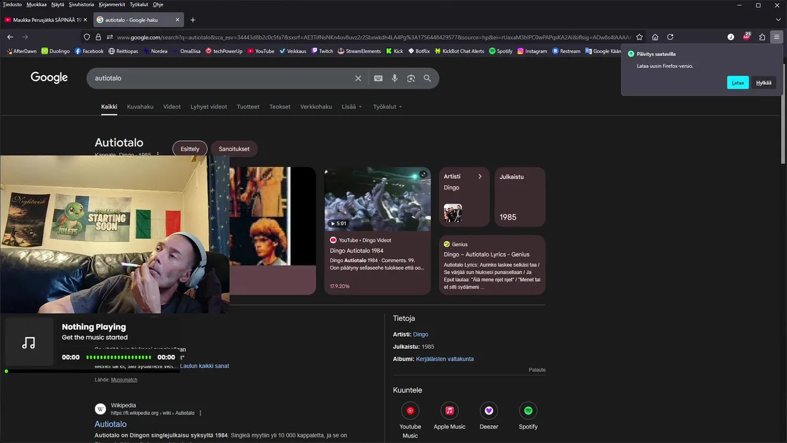
Task: Show site info via the shield icon
Action: coord(87,37)
